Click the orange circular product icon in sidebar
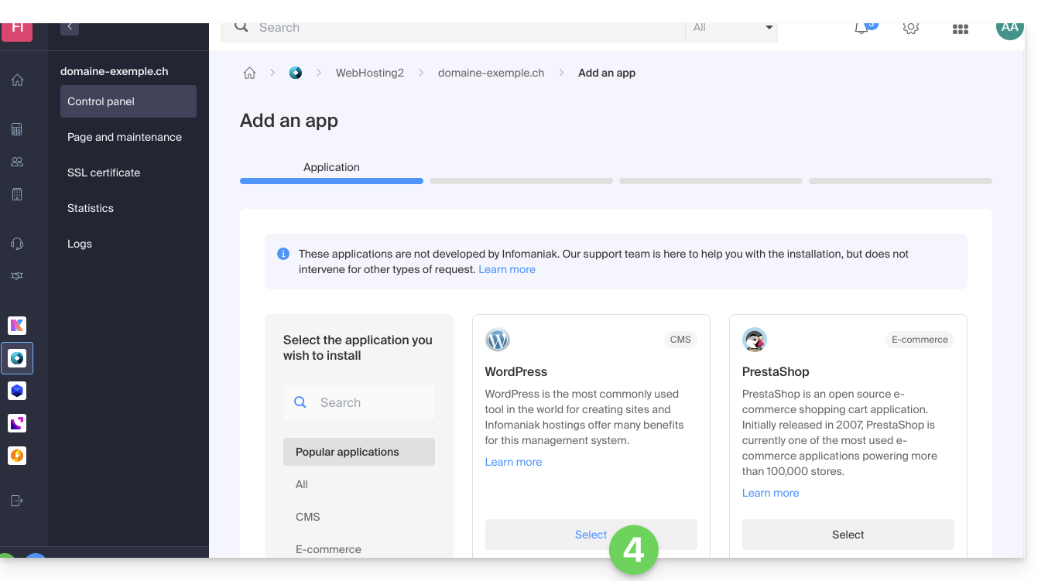The width and height of the screenshot is (1048, 581). (17, 456)
